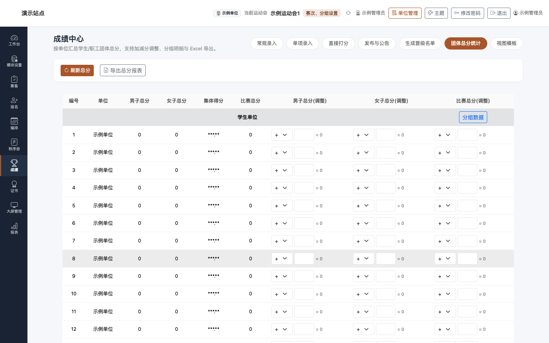Switch to 单项录入 tab
Viewport: 549px width, 343px height.
point(303,43)
